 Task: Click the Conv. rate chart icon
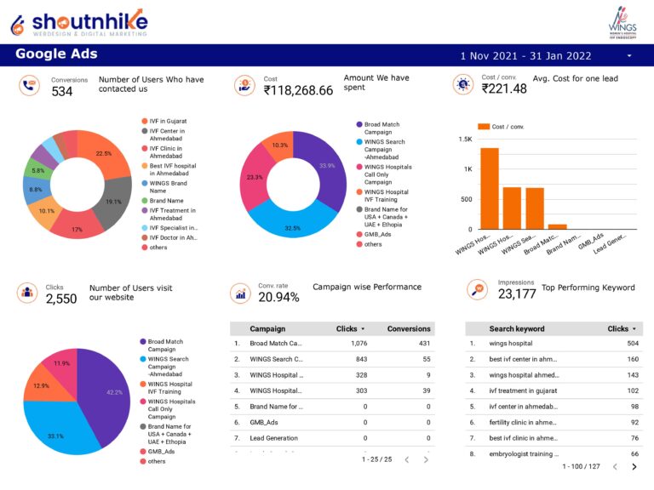pos(241,293)
